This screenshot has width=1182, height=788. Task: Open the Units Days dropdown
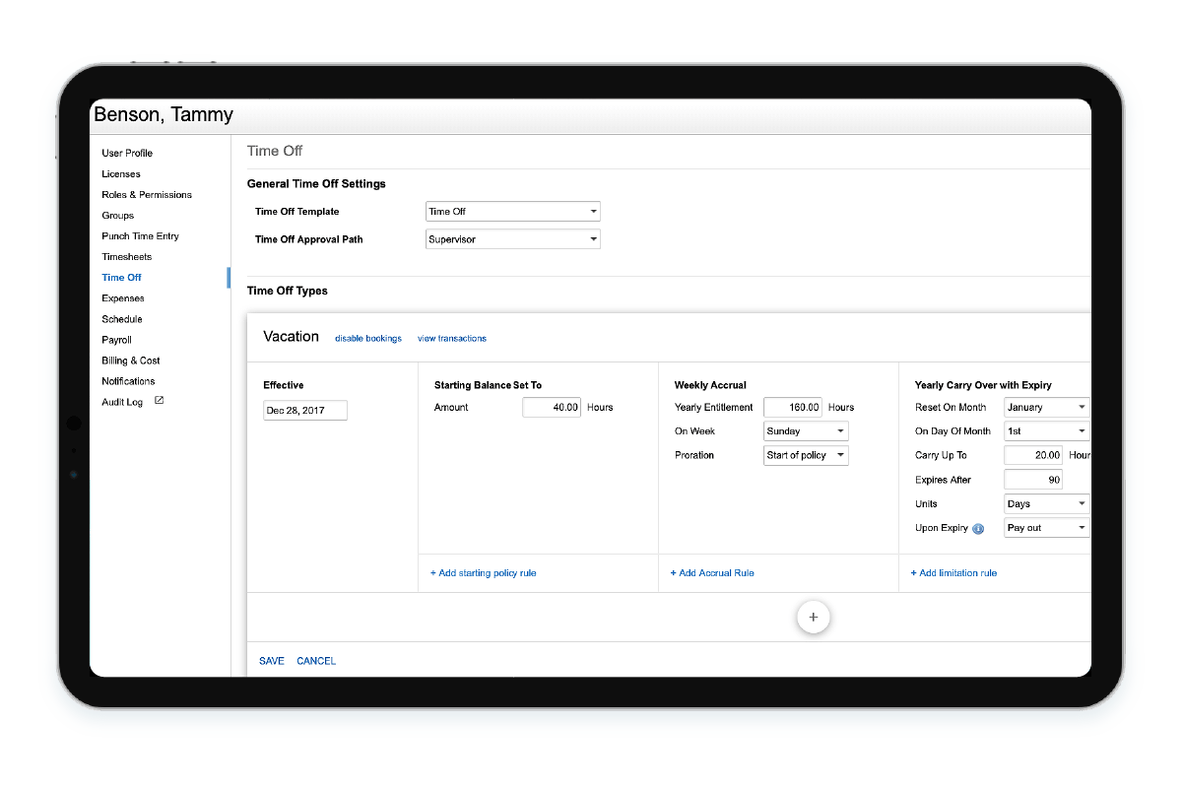click(1047, 503)
